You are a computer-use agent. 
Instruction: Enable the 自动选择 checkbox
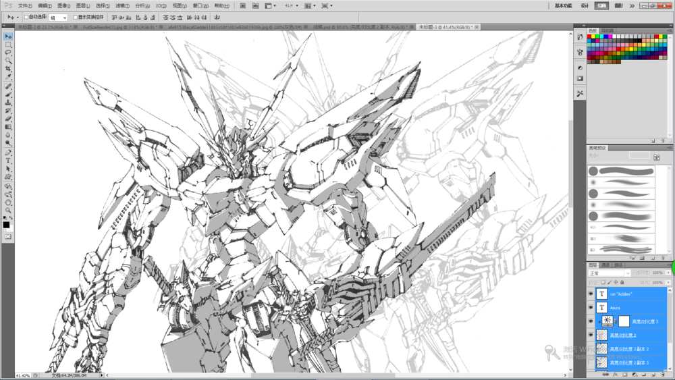(26, 17)
